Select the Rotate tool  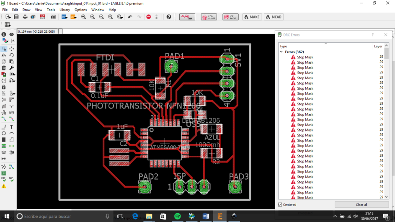[x=12, y=55]
